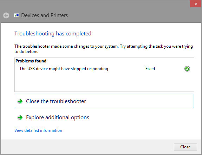The width and height of the screenshot is (202, 155).
Task: Close the window with the red X
Action: point(196,4)
